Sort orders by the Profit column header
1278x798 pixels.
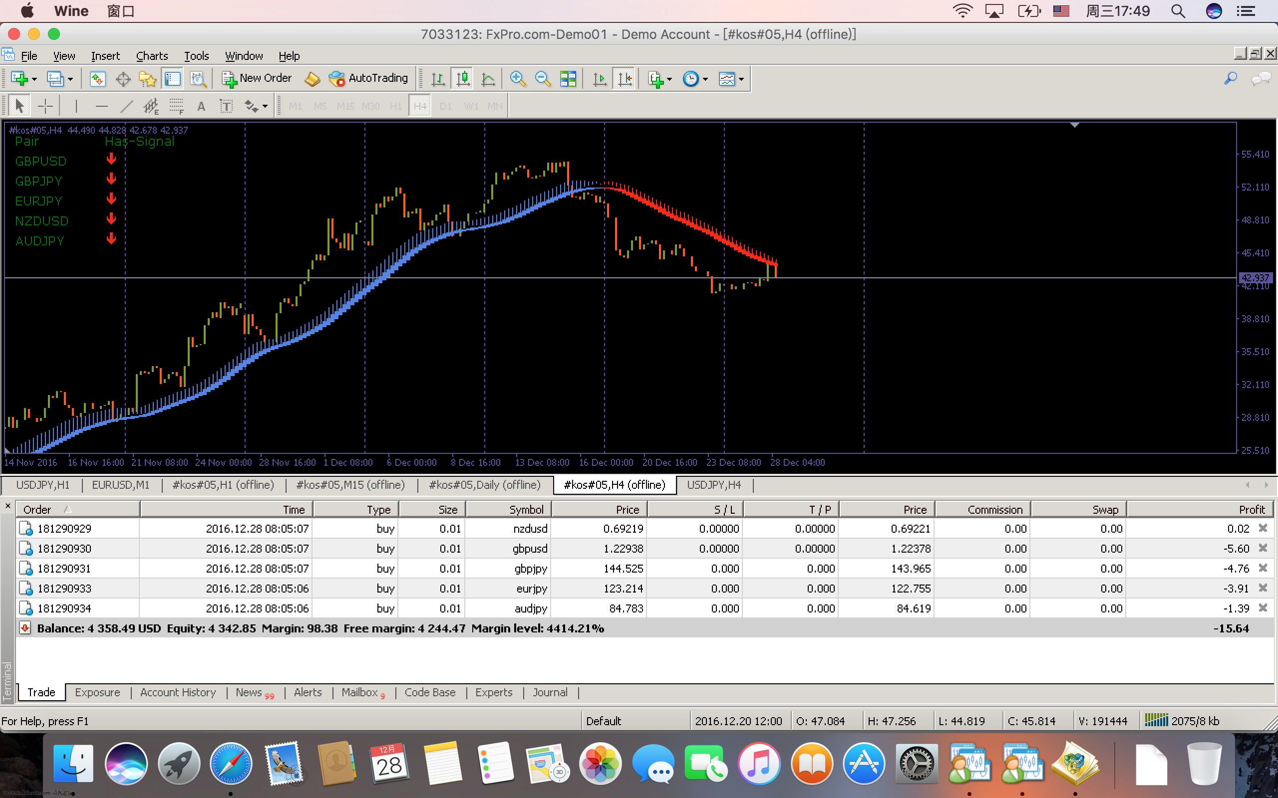point(1200,509)
